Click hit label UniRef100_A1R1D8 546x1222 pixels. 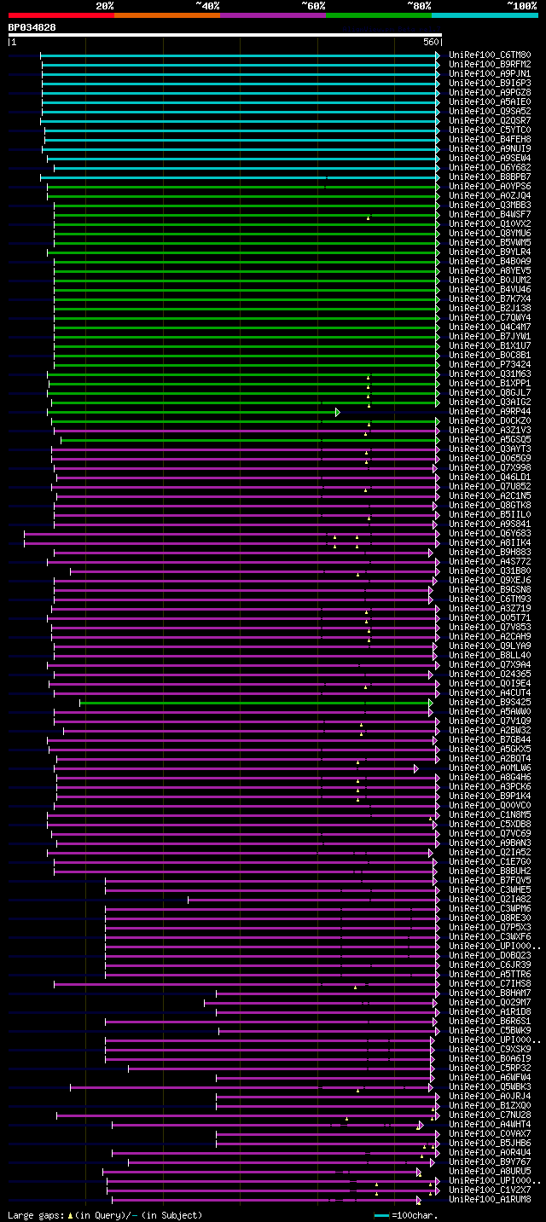(x=490, y=1011)
